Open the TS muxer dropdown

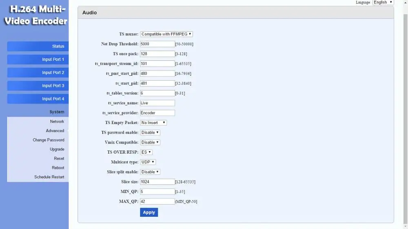coord(166,34)
